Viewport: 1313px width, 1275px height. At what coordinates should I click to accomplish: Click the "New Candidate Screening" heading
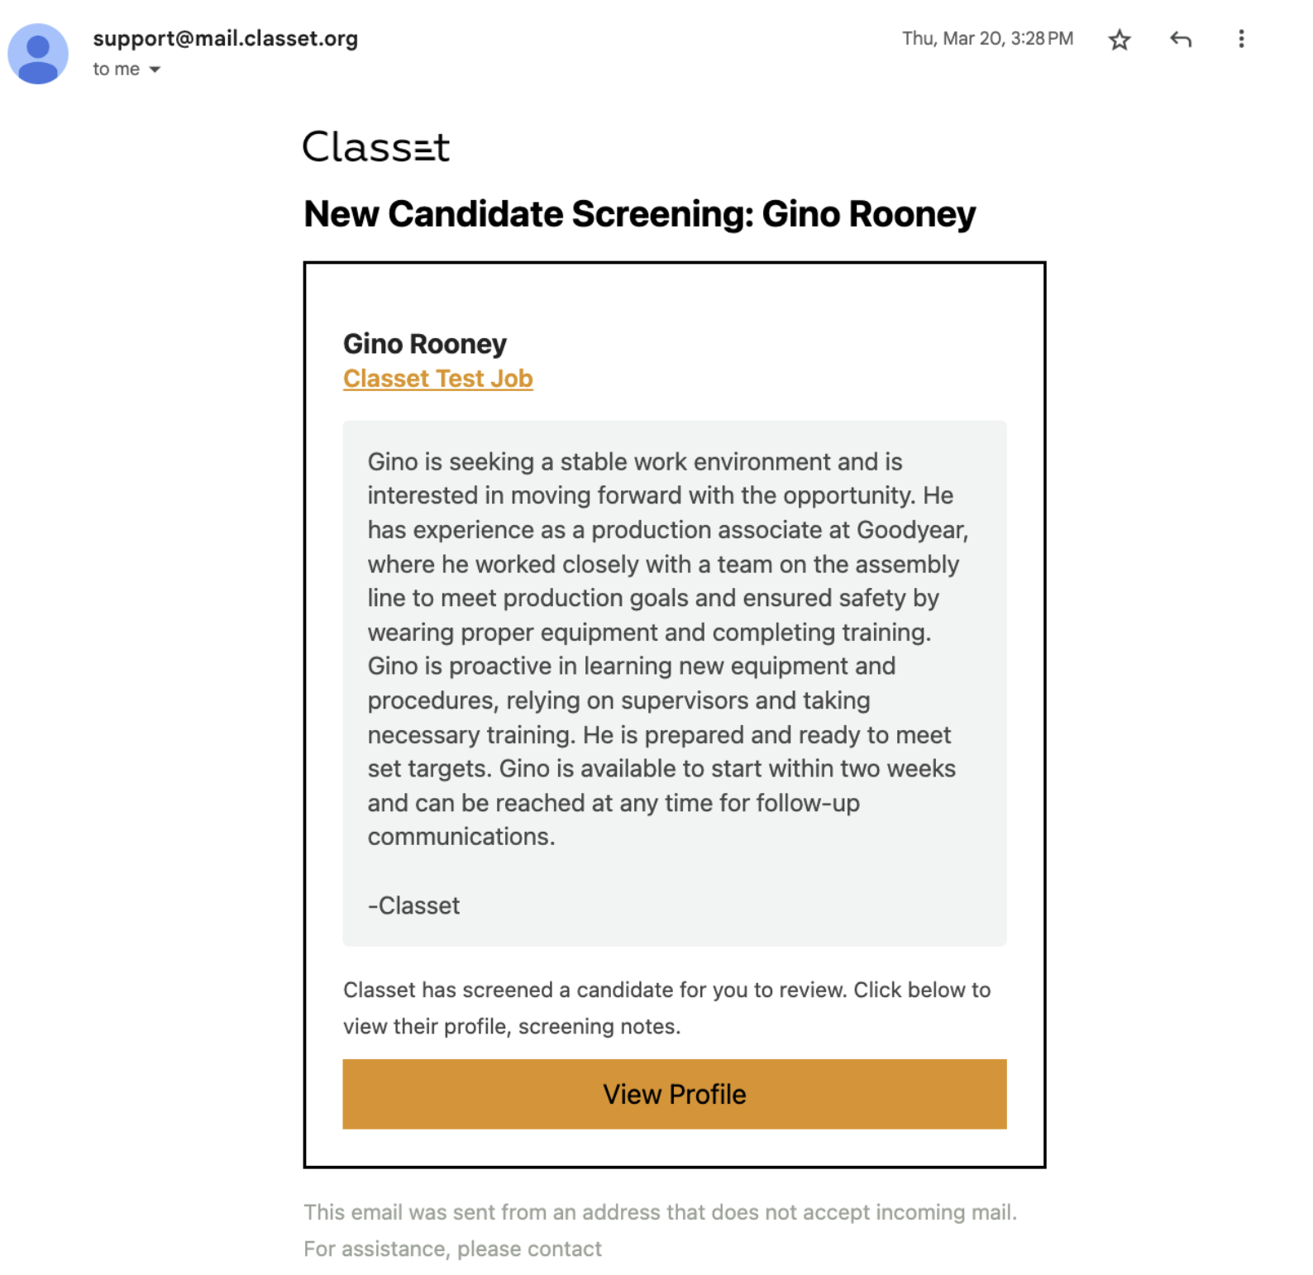coord(639,214)
